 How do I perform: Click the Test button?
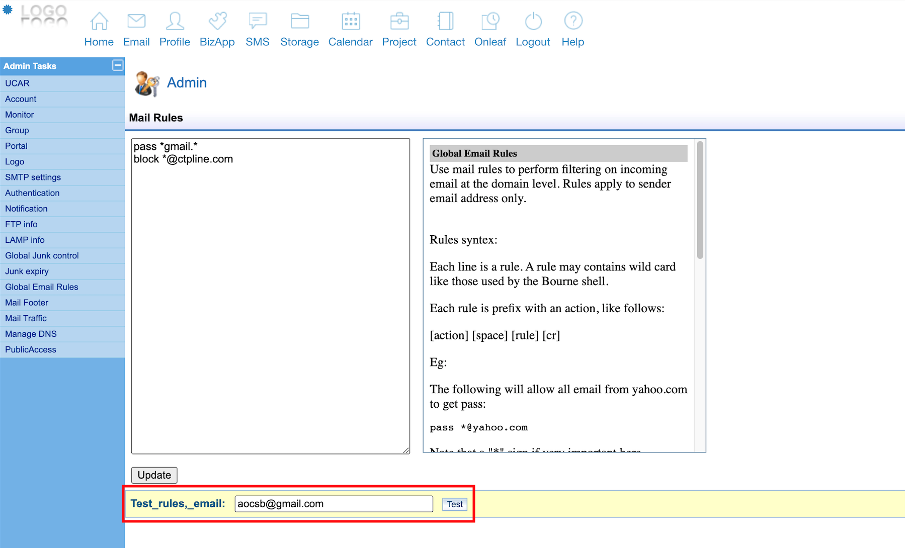tap(455, 504)
